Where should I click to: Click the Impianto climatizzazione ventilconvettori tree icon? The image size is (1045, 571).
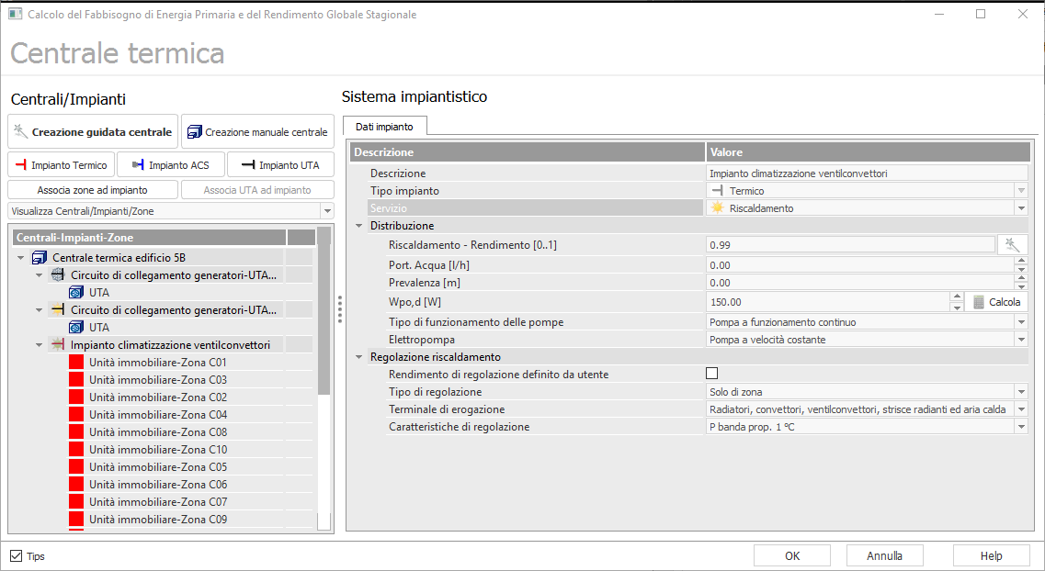click(58, 344)
